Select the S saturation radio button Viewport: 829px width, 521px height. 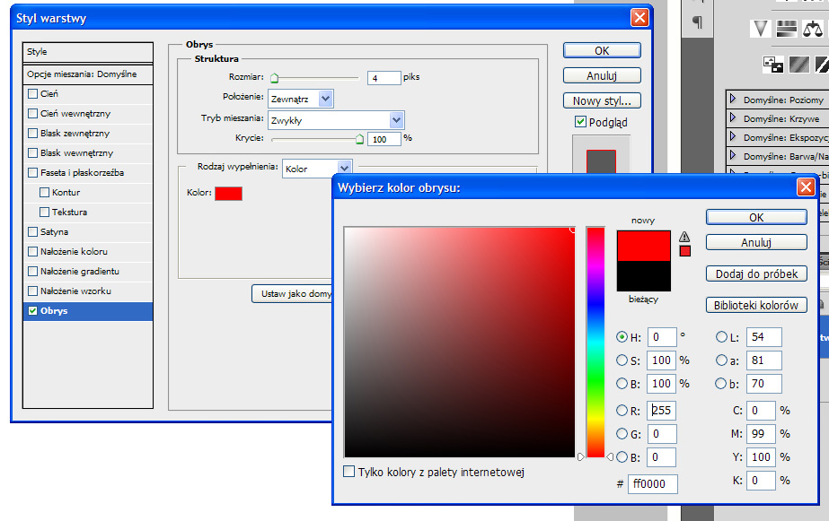(x=622, y=360)
